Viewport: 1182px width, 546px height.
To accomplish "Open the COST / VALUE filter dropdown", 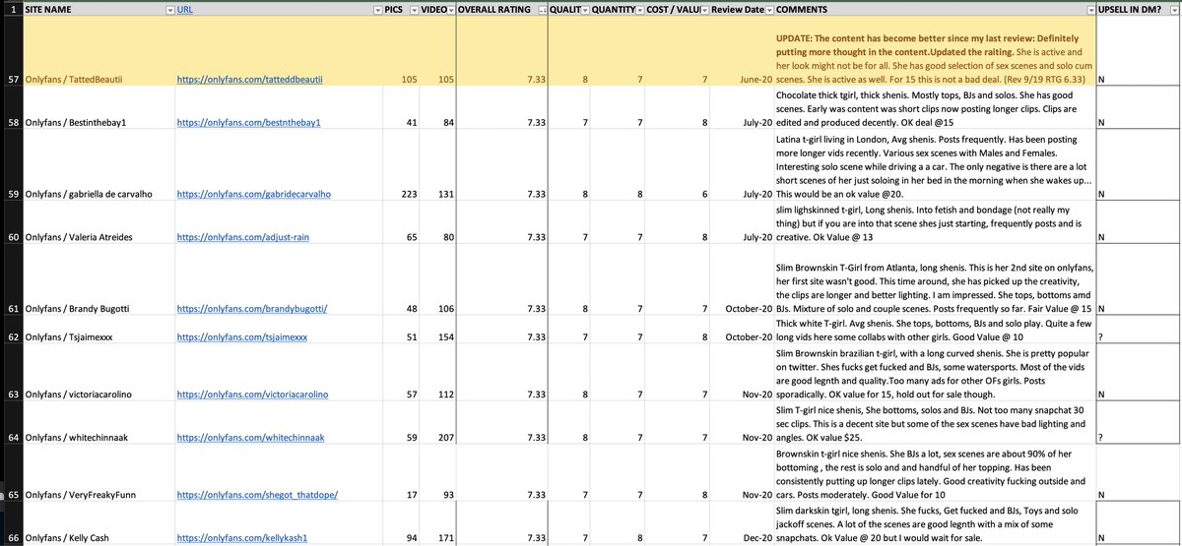I will point(704,9).
